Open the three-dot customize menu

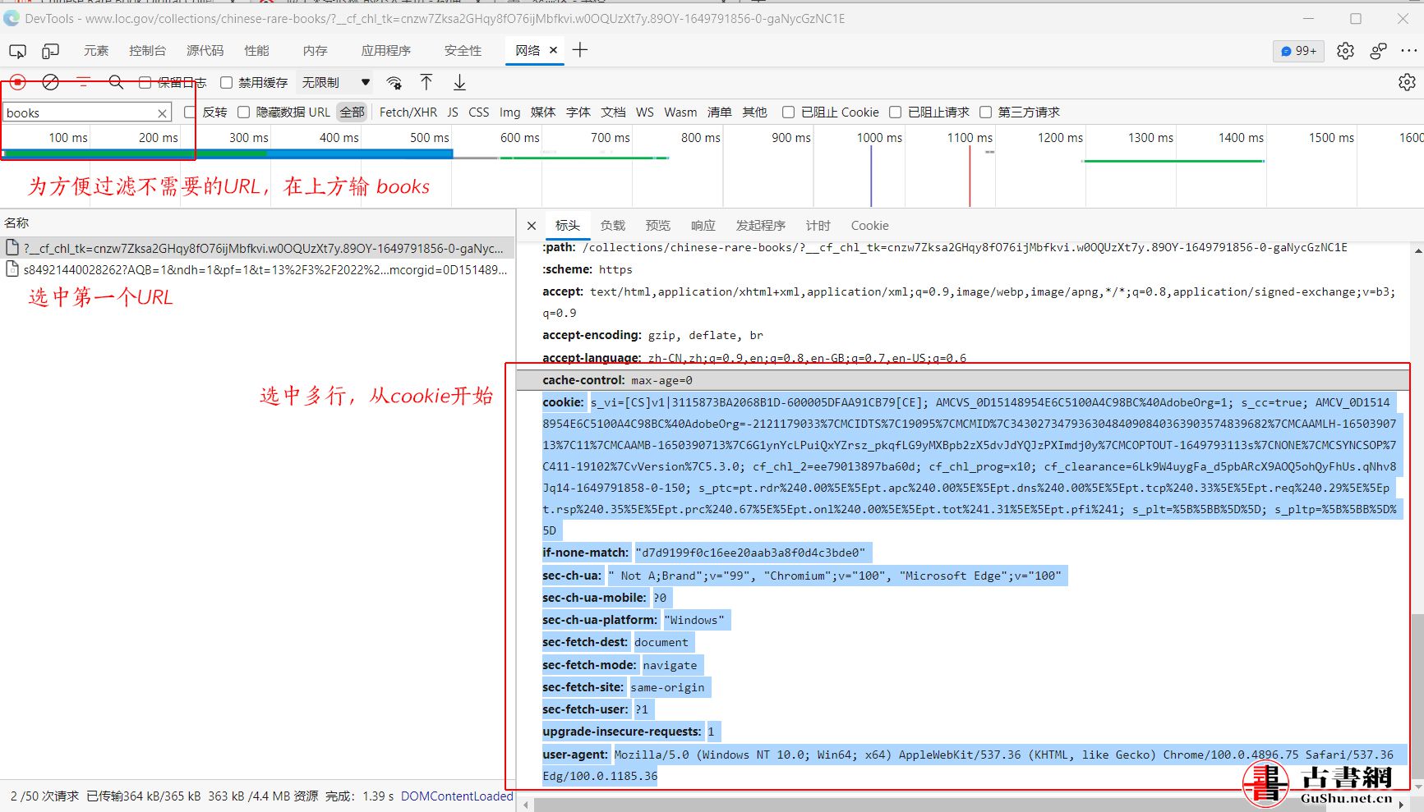pyautogui.click(x=1408, y=51)
